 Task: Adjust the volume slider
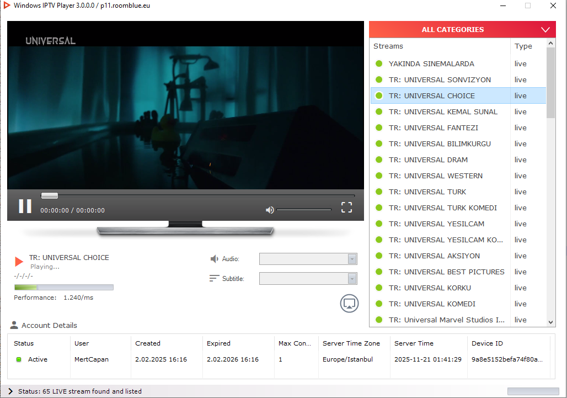click(304, 210)
